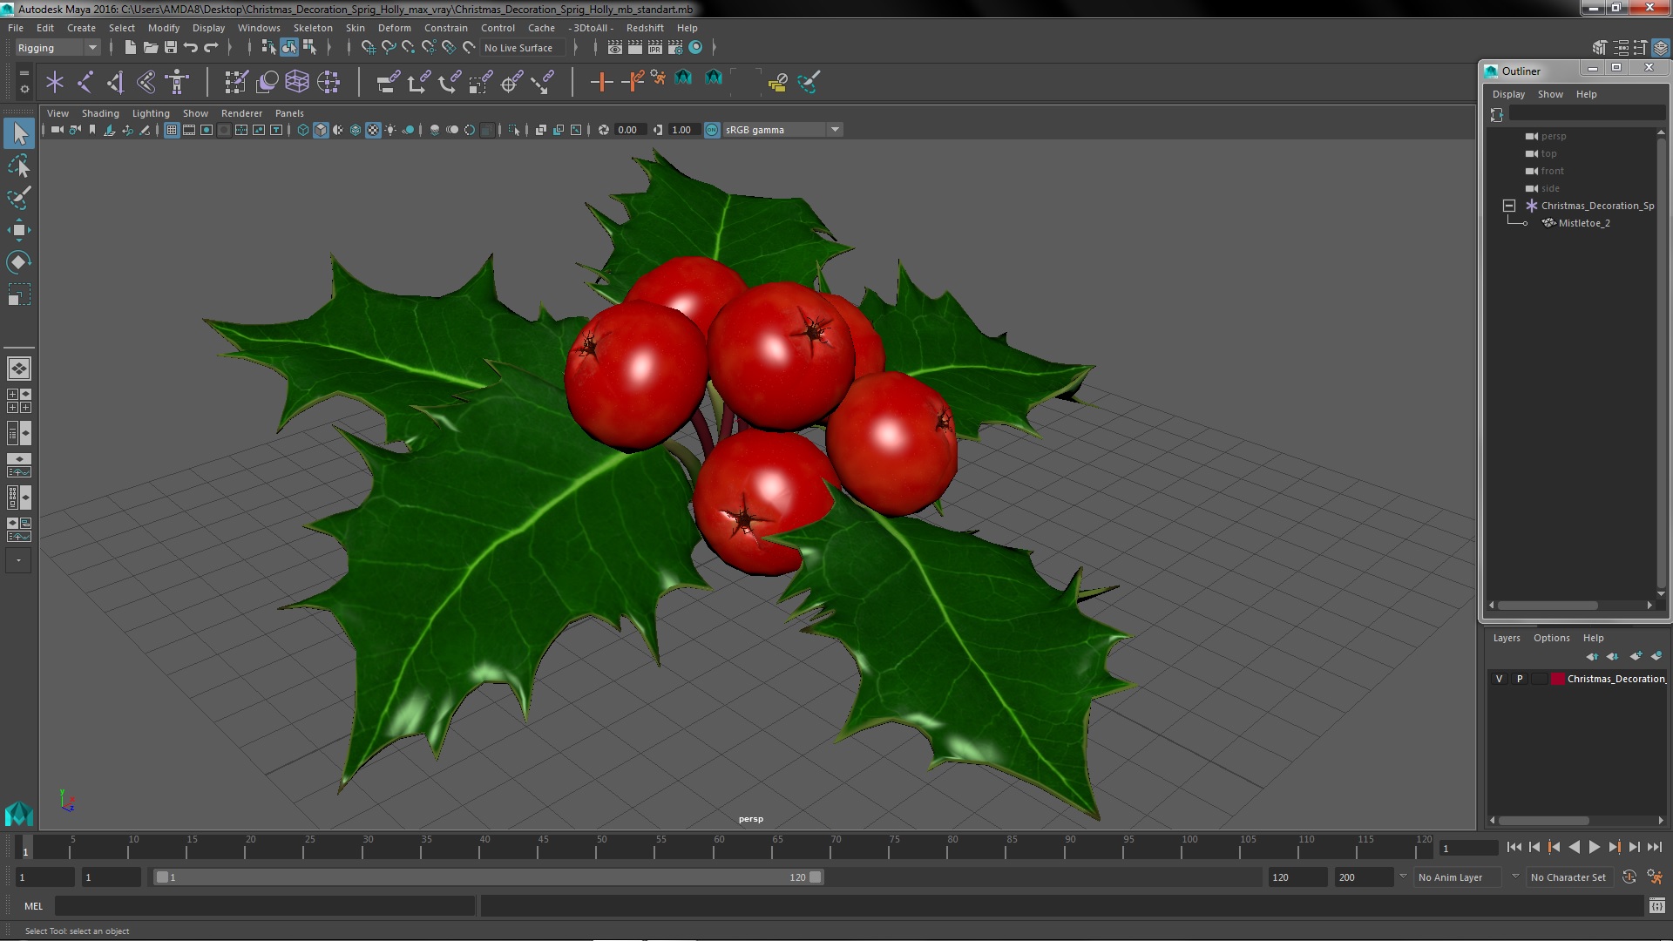
Task: Select the persp camera in Outliner
Action: point(1553,136)
